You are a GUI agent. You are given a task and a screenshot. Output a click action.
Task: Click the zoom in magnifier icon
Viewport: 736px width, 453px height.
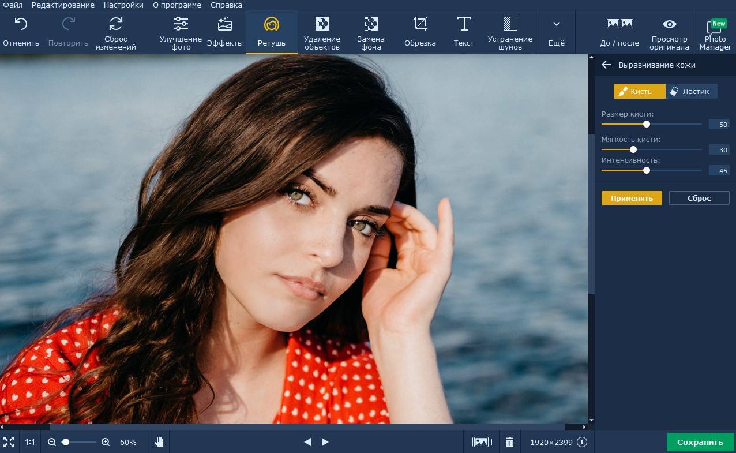point(106,442)
